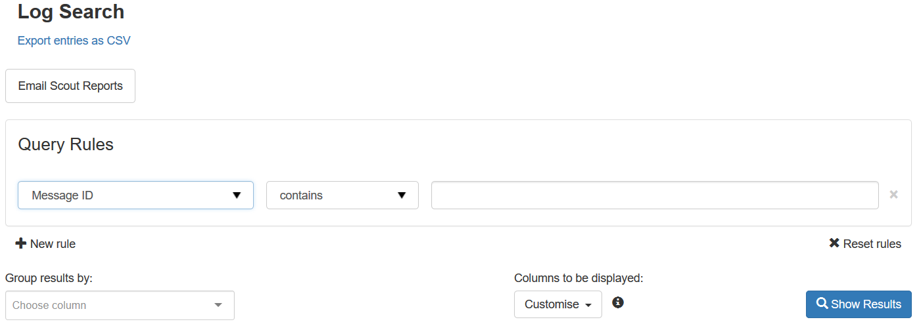The image size is (921, 326).
Task: Click the small caret on the Customise button
Action: coord(588,305)
